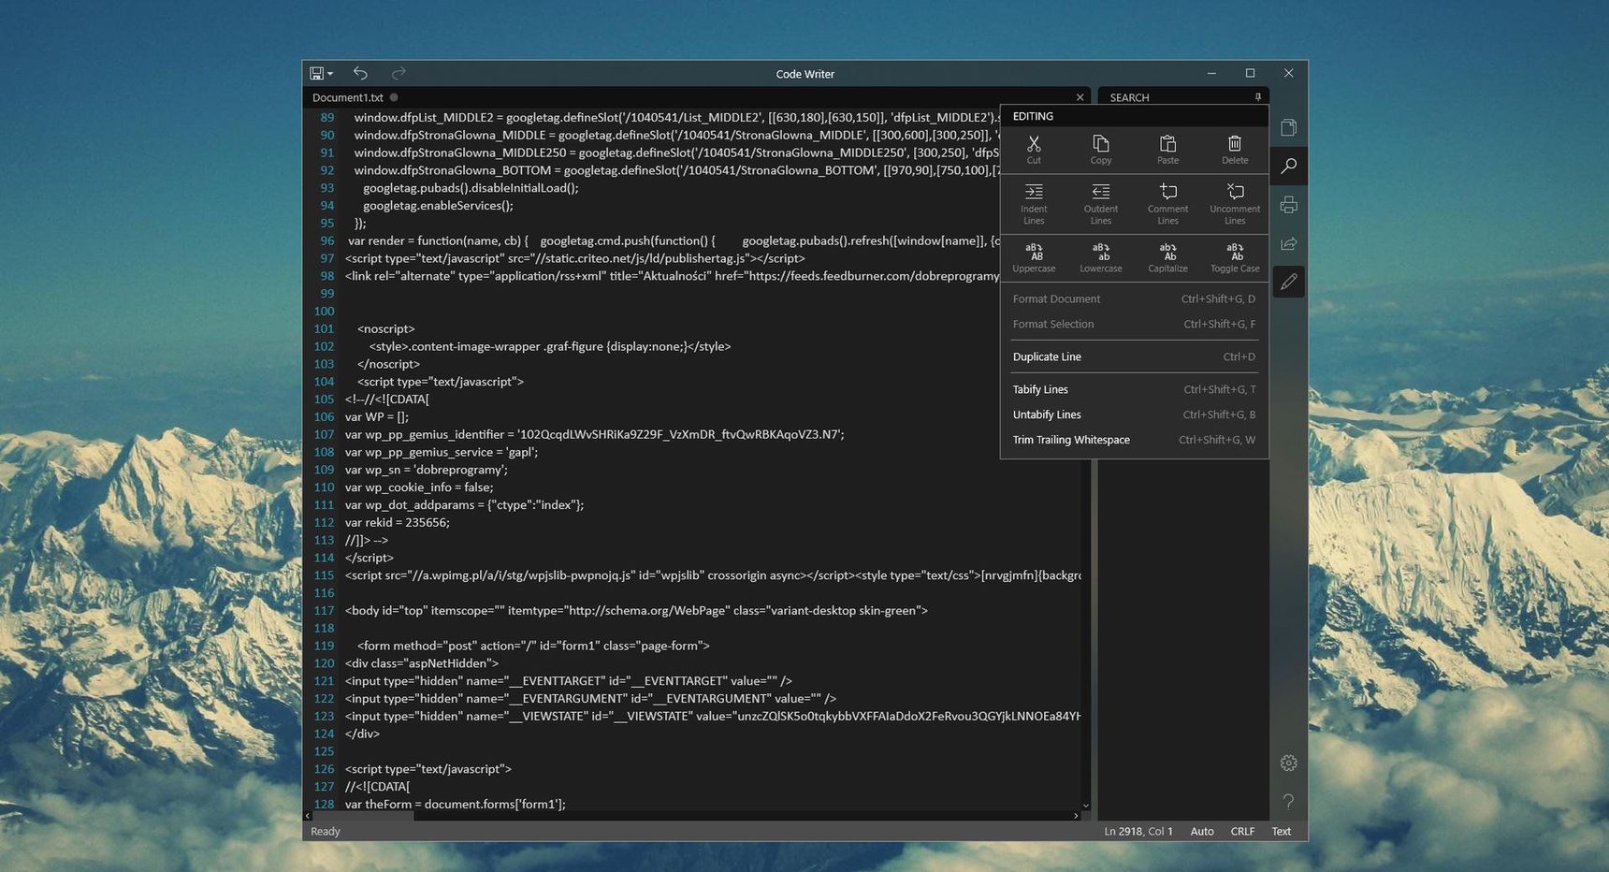Image resolution: width=1609 pixels, height=872 pixels.
Task: Click 'googletag.enableServices();' line
Action: click(438, 206)
